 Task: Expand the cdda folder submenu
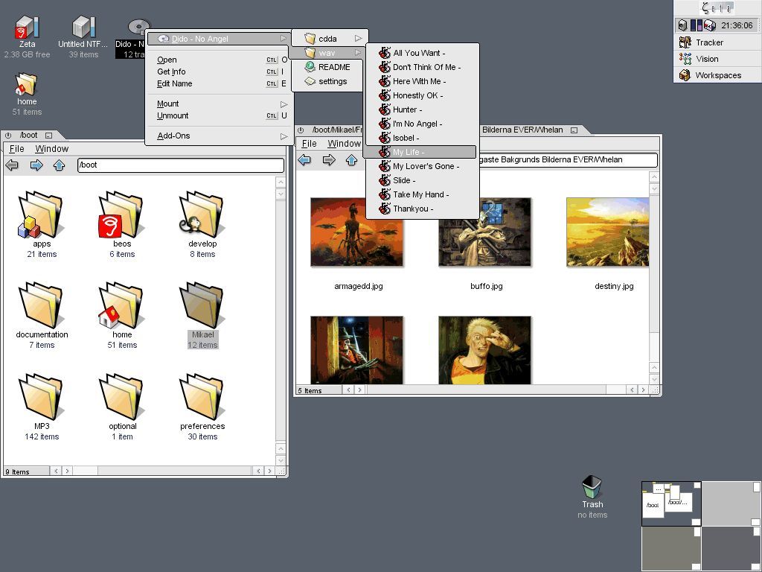click(328, 39)
